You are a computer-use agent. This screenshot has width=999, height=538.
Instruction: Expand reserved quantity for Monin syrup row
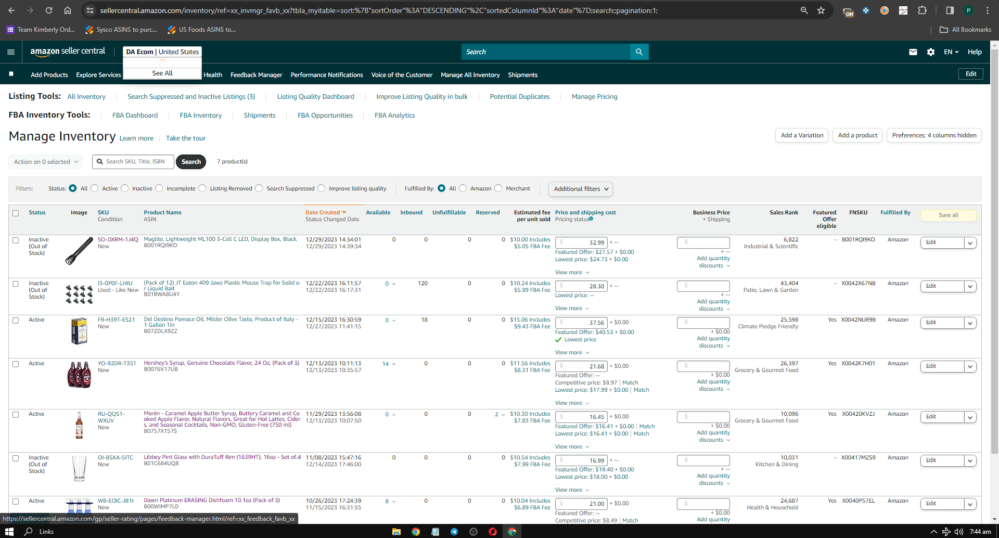pos(500,415)
